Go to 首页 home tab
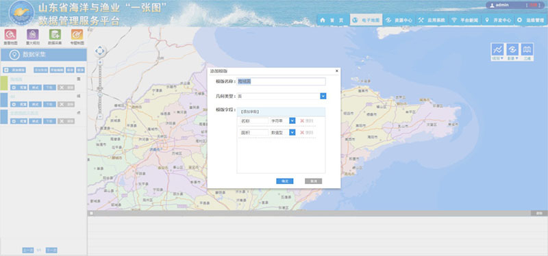This screenshot has width=548, height=256. pos(332,21)
